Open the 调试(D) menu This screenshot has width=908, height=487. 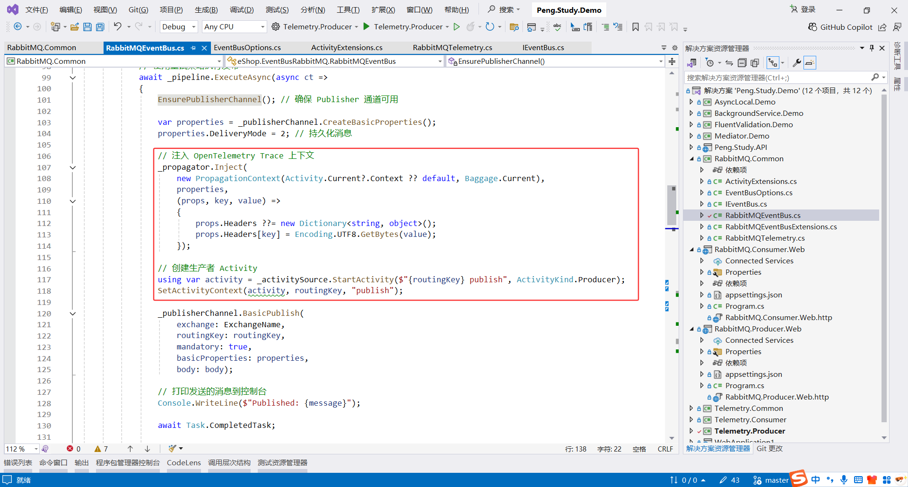tap(242, 10)
